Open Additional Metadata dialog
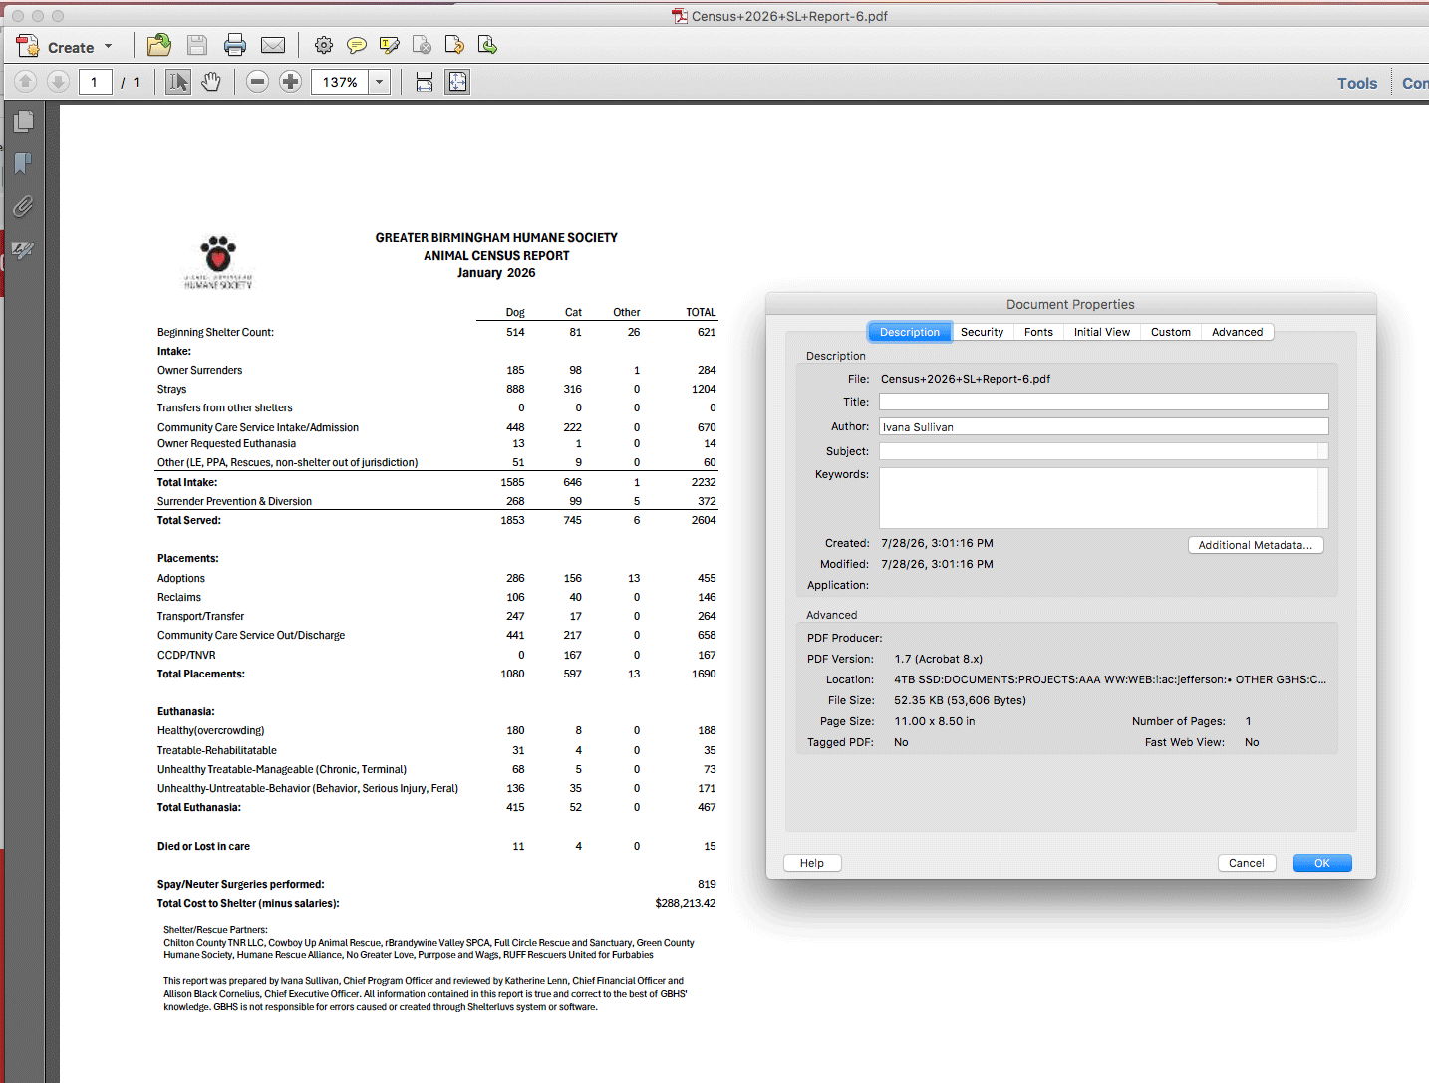This screenshot has height=1083, width=1429. [x=1256, y=545]
